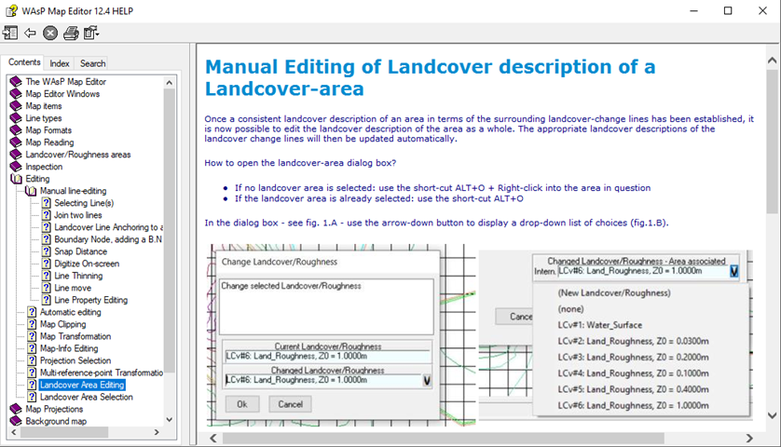Print the topic with the printer icon

pos(71,34)
